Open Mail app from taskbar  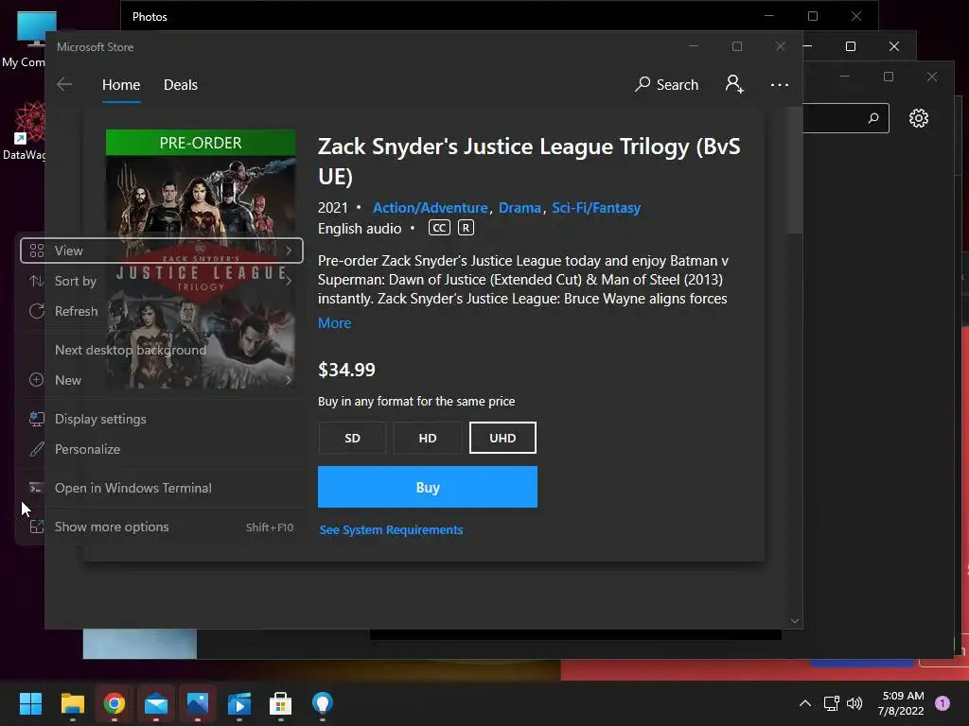(x=156, y=703)
